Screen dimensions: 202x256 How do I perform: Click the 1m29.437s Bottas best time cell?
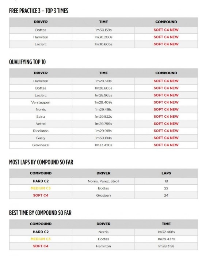point(166,239)
